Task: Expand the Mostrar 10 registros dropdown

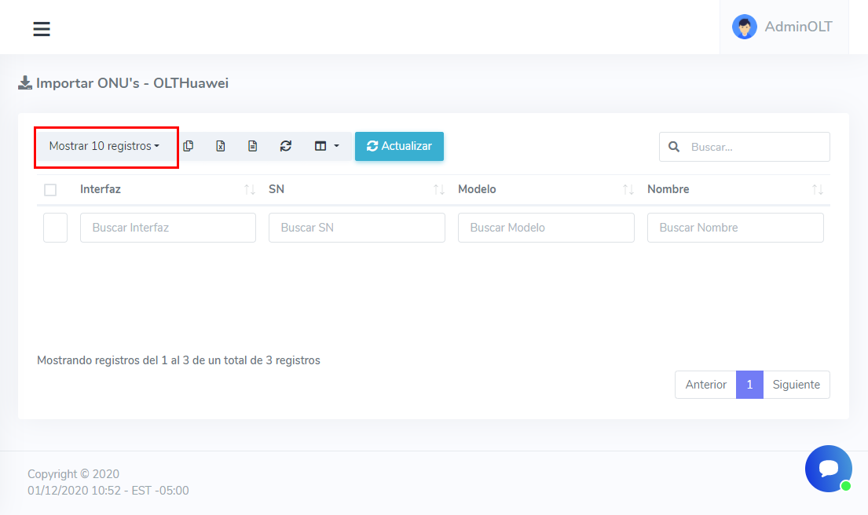Action: pyautogui.click(x=104, y=146)
